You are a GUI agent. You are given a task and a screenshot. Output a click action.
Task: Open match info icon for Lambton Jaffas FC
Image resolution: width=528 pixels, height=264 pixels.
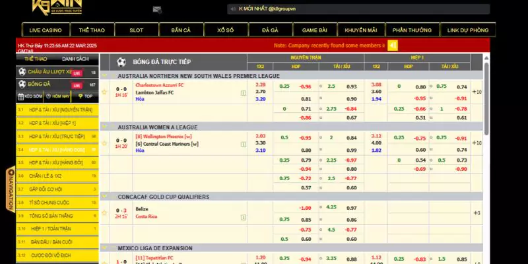[x=244, y=93]
